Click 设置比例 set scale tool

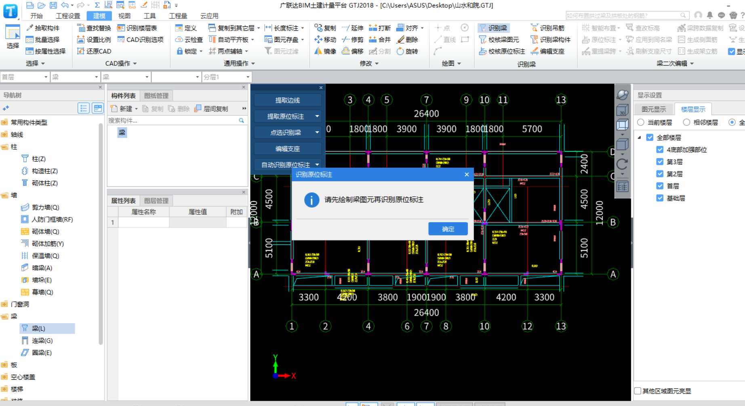[x=94, y=40]
